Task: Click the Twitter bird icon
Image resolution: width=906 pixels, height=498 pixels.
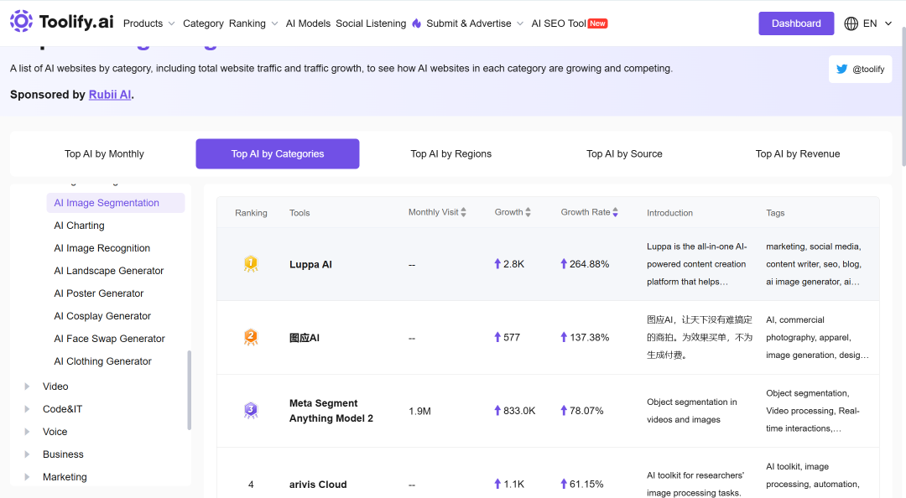Action: [x=842, y=69]
